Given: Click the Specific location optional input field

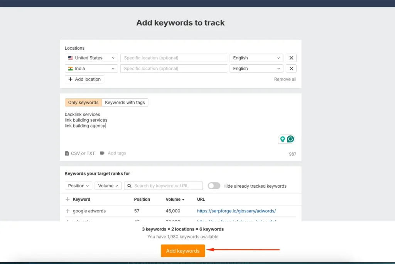Looking at the screenshot, I should [x=174, y=57].
